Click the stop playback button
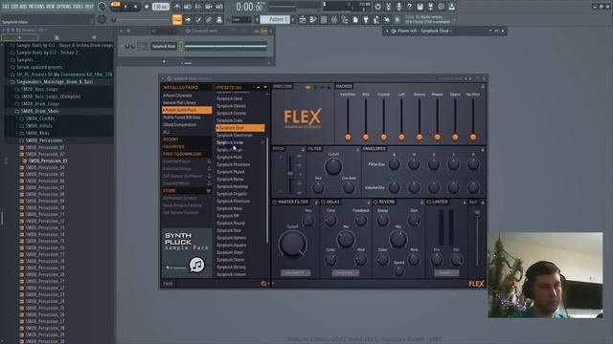Image resolution: width=613 pixels, height=344 pixels. click(136, 7)
